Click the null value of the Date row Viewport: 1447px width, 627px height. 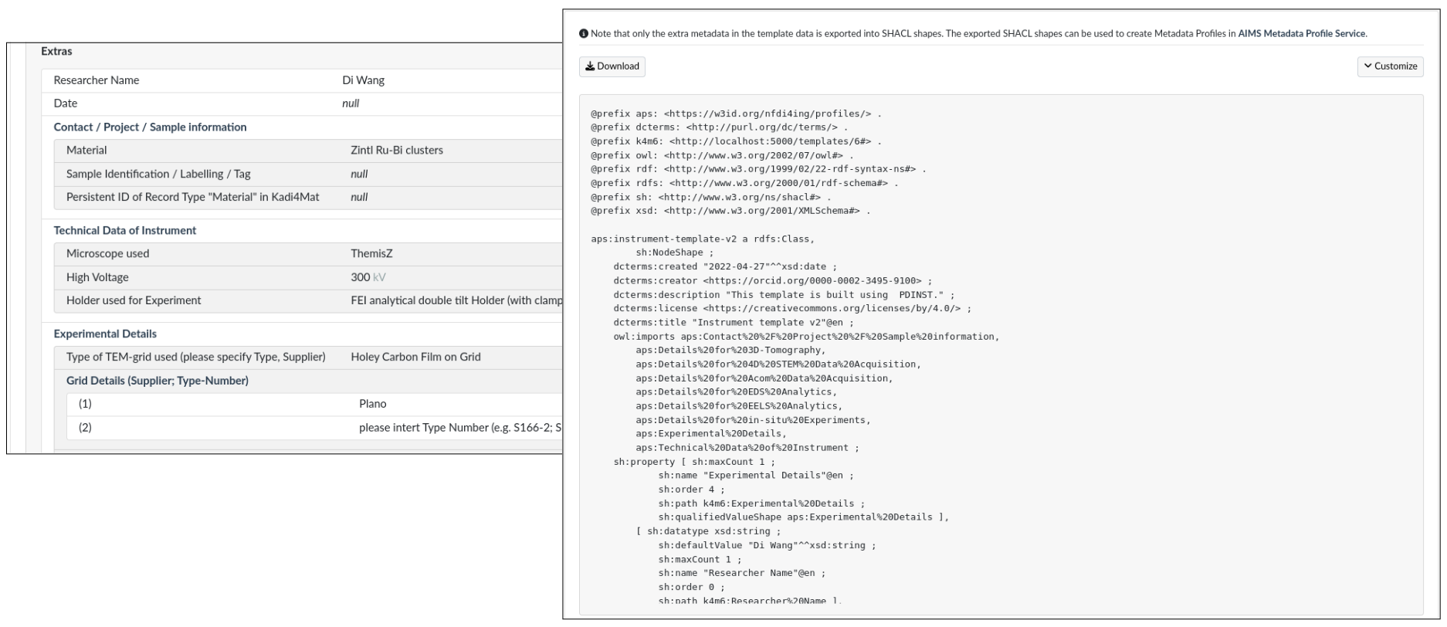[x=351, y=103]
